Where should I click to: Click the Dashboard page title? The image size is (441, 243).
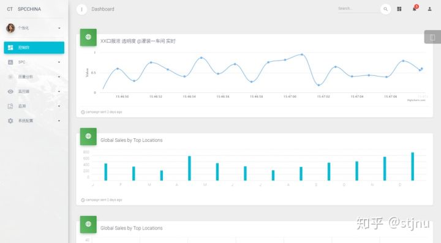point(103,9)
